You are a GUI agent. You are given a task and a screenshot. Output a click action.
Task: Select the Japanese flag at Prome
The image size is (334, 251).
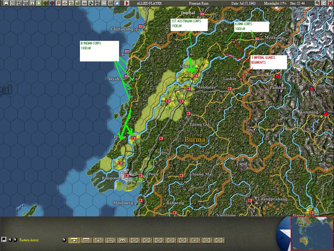coord(133,138)
